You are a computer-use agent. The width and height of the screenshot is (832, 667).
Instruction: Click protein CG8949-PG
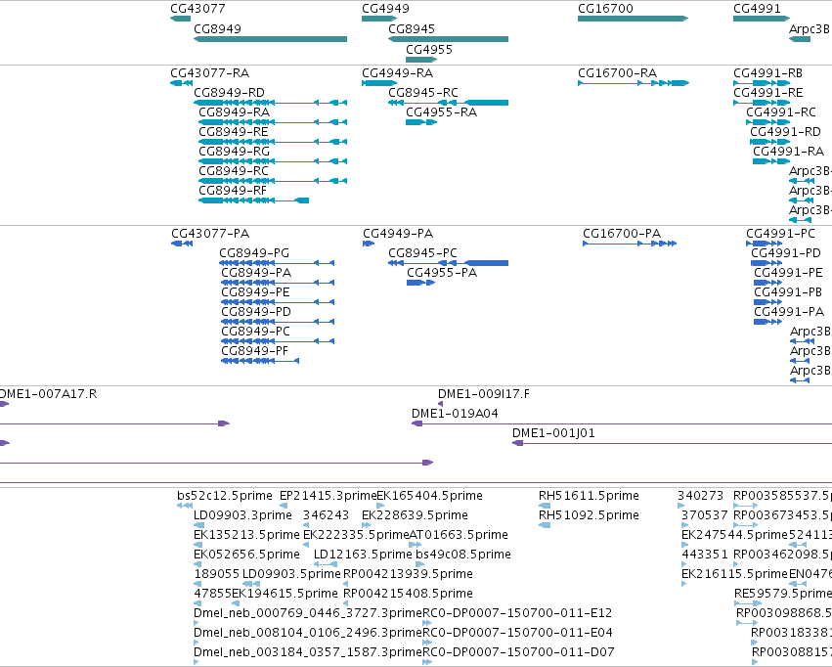(277, 263)
